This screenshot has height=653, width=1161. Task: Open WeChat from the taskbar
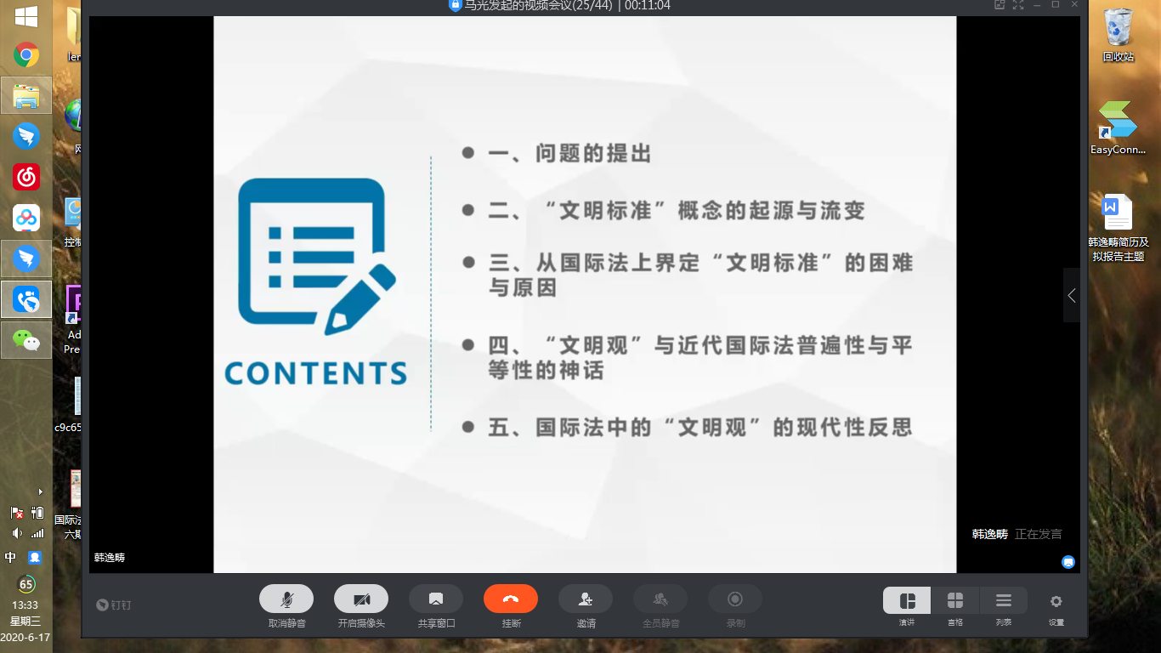[x=26, y=340]
